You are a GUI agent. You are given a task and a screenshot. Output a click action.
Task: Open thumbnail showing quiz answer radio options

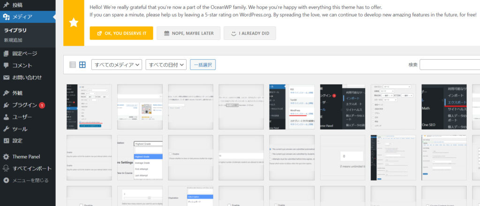click(292, 158)
